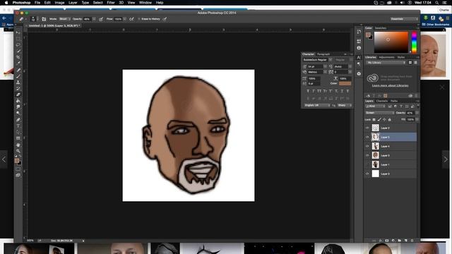
Task: Select the Move tool
Action: 18,32
